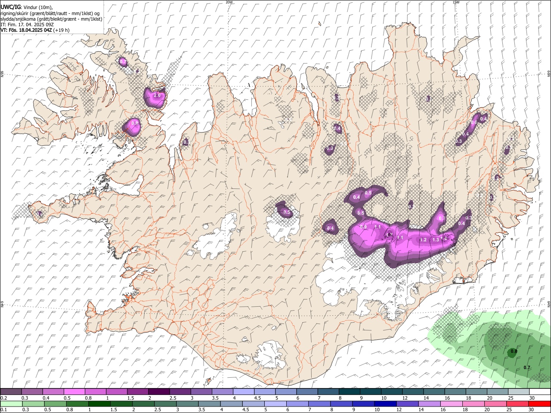The image size is (551, 413).
Task: Click the light lavender swatch at 4 on the snow scale
Action: [x=244, y=392]
